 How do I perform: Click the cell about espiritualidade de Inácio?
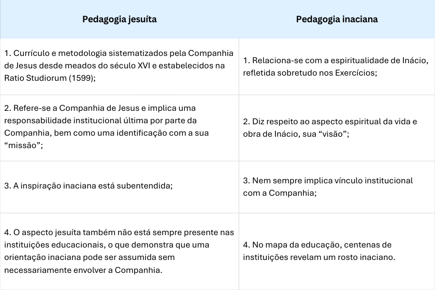[336, 67]
